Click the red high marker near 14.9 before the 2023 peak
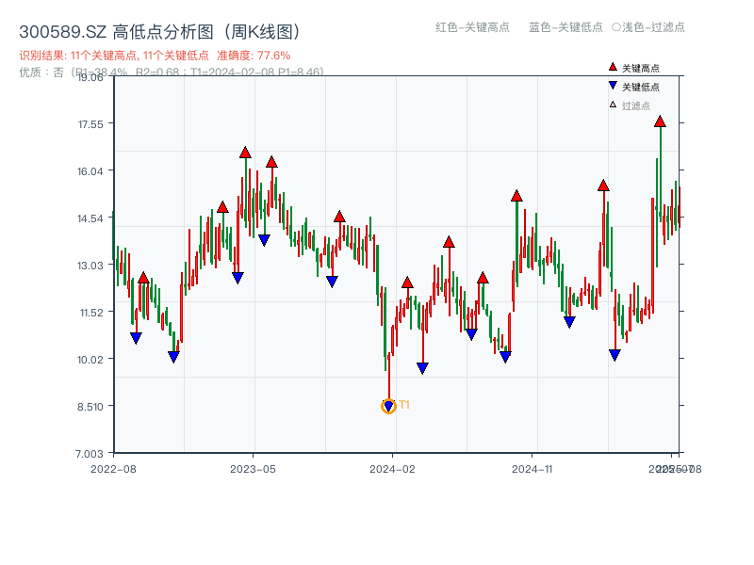Image resolution: width=754 pixels, height=565 pixels. click(222, 207)
